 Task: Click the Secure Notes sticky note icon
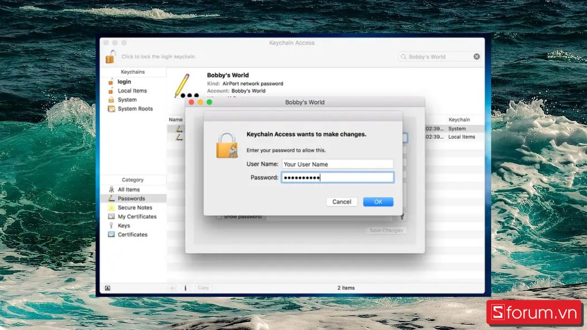(x=112, y=207)
